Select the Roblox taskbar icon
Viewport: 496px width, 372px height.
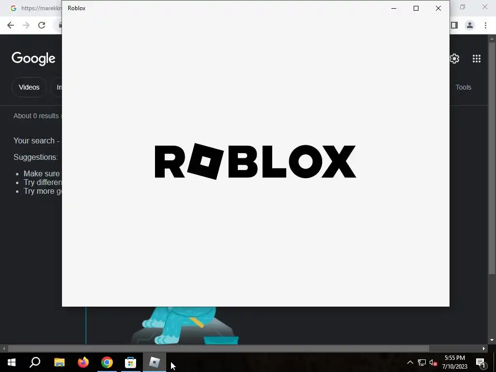tap(155, 362)
